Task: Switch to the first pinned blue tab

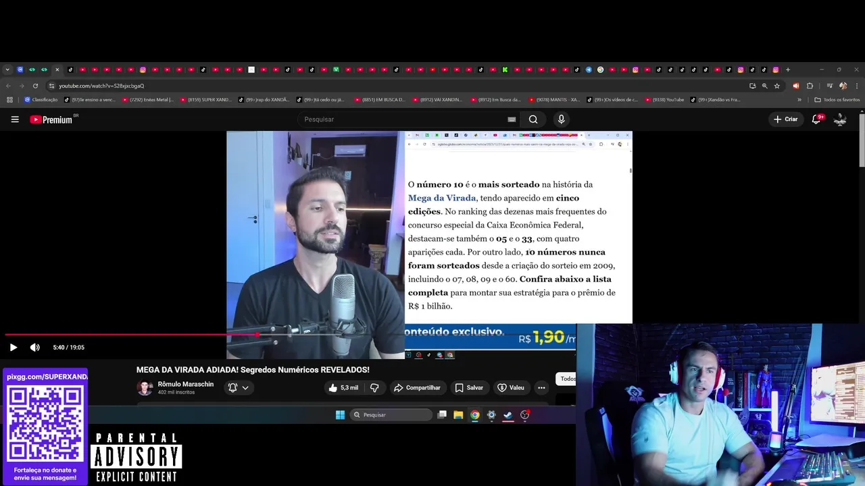Action: click(20, 70)
